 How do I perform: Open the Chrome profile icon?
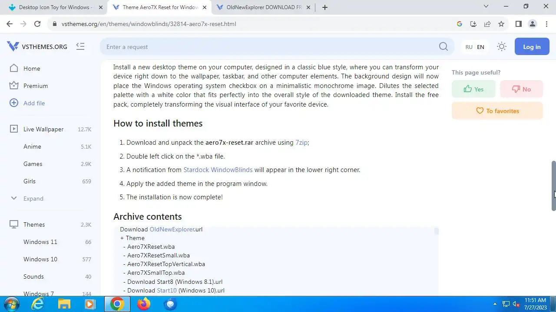coord(532,24)
